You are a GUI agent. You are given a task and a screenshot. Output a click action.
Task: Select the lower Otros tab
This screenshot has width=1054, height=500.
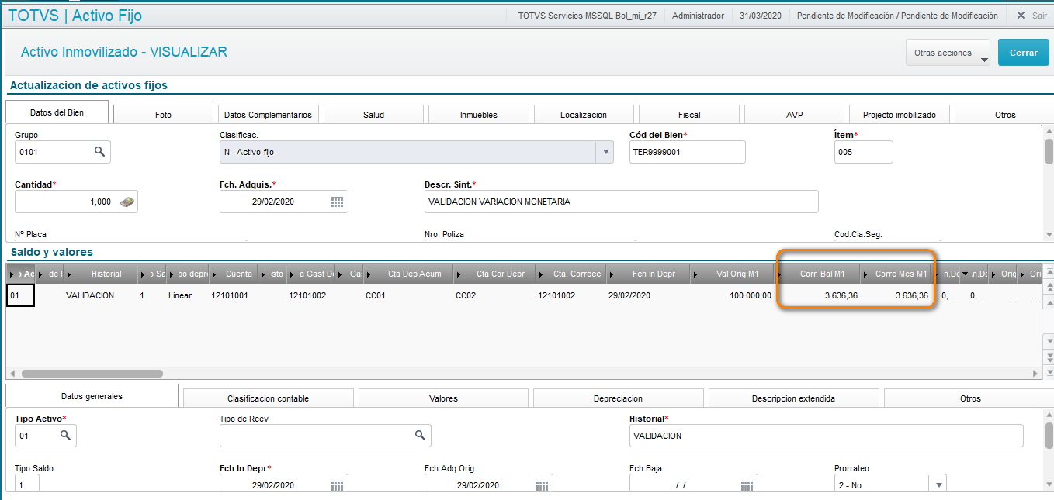pos(969,398)
